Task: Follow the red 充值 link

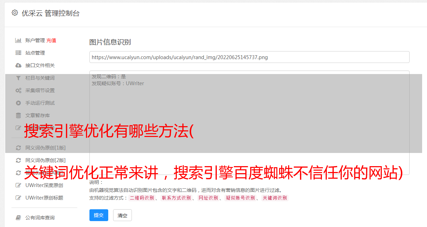Action: coord(51,40)
